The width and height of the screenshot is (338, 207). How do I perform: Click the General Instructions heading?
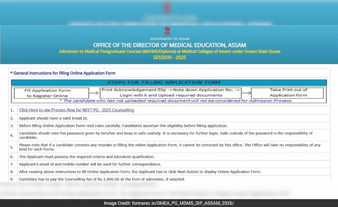[x=63, y=73]
